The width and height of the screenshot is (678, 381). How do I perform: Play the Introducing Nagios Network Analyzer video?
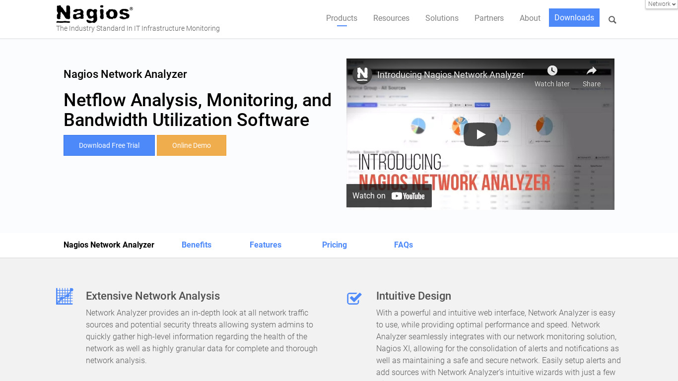480,134
